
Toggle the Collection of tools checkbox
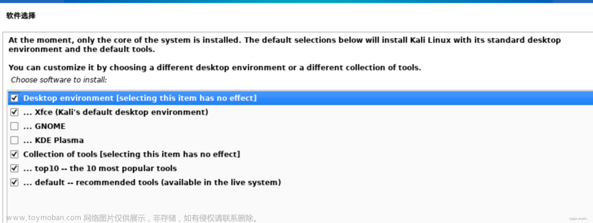point(14,154)
